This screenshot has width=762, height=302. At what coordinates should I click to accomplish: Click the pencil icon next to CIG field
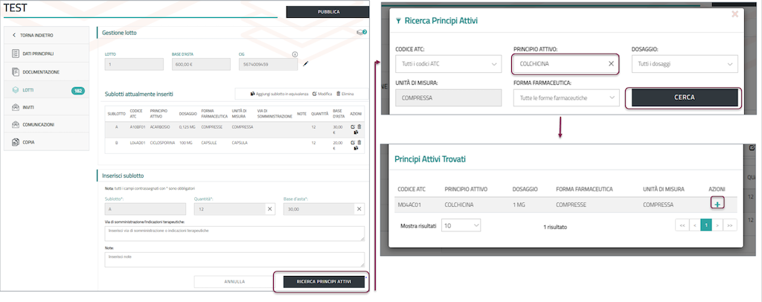click(x=305, y=65)
